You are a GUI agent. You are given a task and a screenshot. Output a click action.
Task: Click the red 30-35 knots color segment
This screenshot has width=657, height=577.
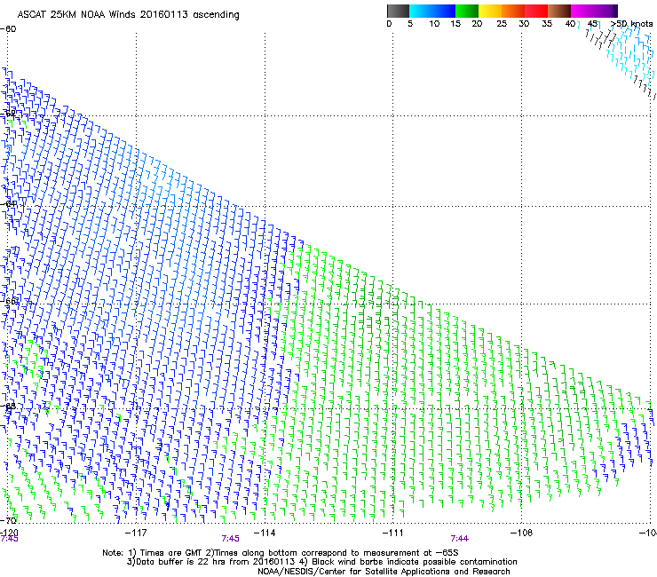click(536, 11)
